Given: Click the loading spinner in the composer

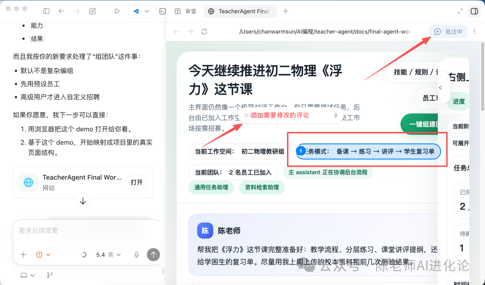Looking at the screenshot, I should (x=83, y=255).
